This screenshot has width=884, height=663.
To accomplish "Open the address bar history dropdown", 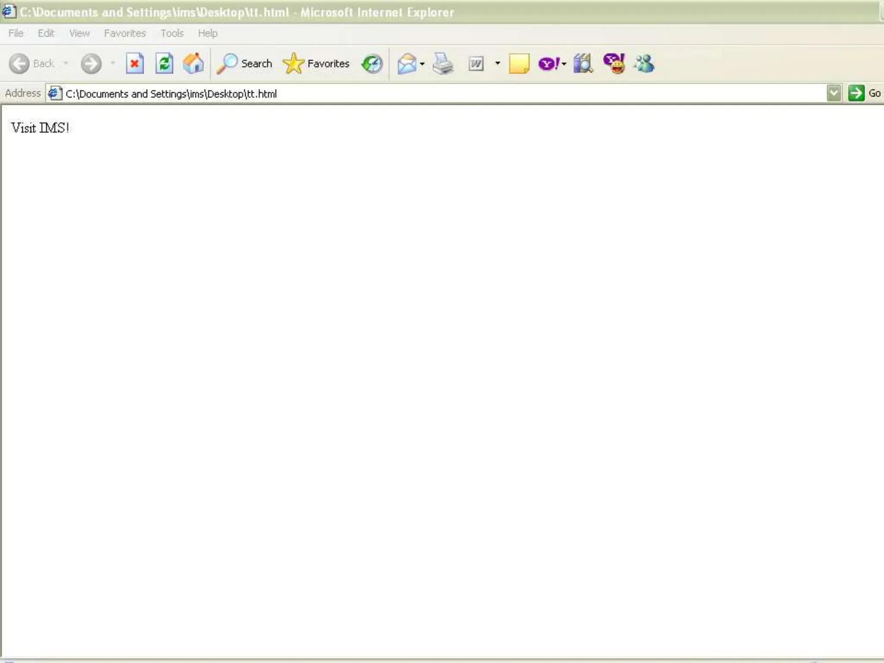I will pyautogui.click(x=834, y=93).
